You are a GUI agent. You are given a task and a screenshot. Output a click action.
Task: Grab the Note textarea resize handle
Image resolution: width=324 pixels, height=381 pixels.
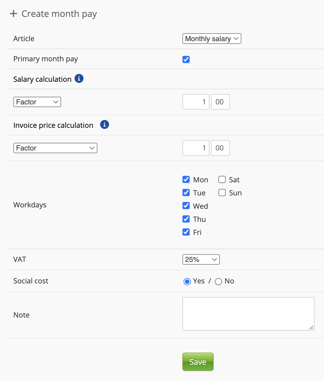311,328
